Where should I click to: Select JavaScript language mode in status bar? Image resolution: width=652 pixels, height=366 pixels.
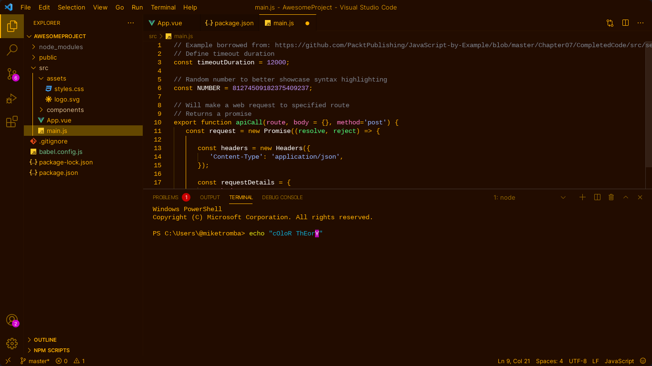click(x=619, y=361)
